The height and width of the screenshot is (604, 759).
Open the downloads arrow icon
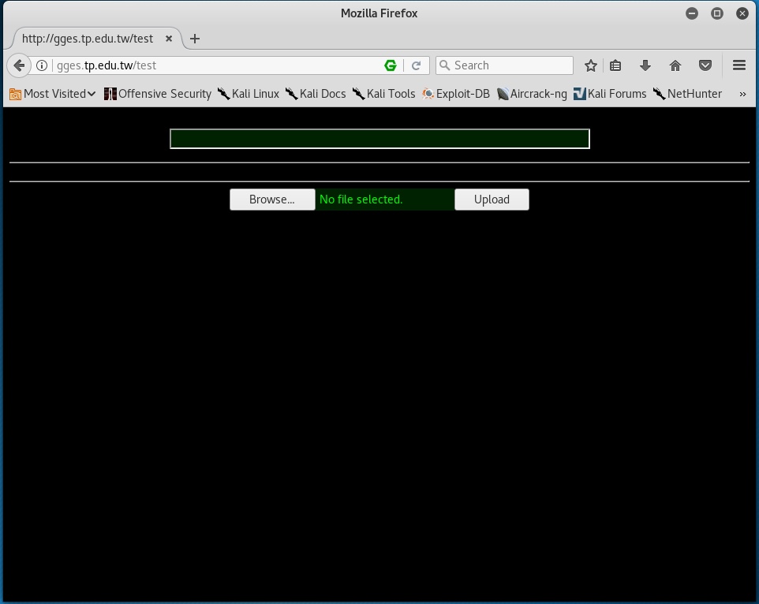click(x=645, y=65)
